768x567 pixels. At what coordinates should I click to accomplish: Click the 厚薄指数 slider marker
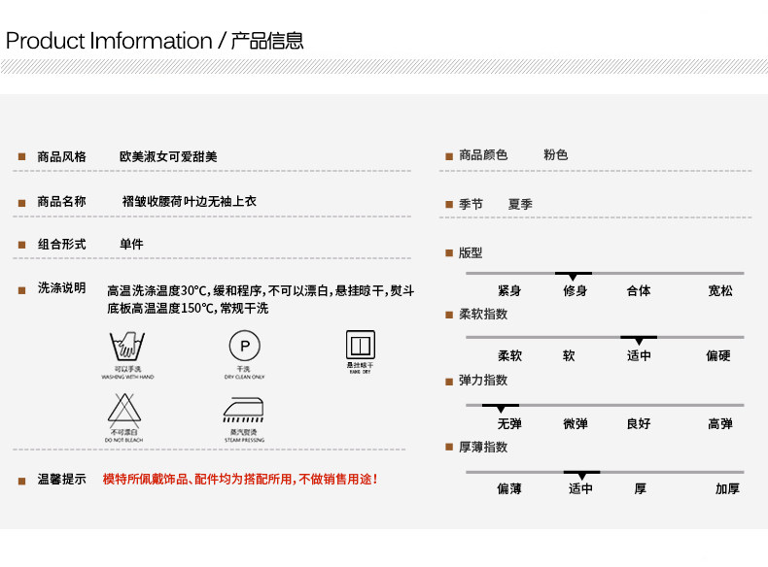pos(581,475)
